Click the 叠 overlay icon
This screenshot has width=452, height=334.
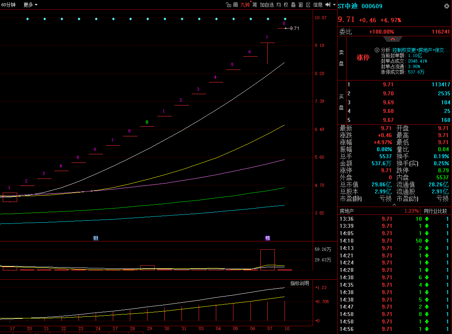[x=293, y=5]
